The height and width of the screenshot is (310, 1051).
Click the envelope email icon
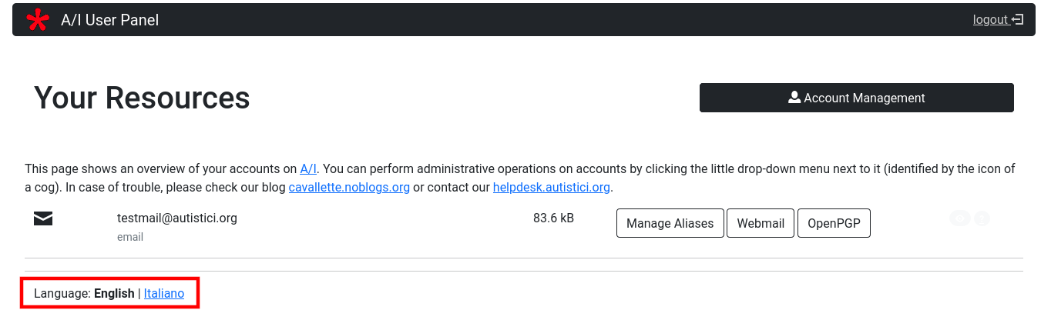(x=43, y=219)
